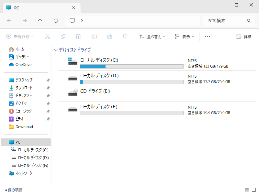Open the 並べ替え sort dropdown
Screen dimensions: 259x194
tap(152, 37)
